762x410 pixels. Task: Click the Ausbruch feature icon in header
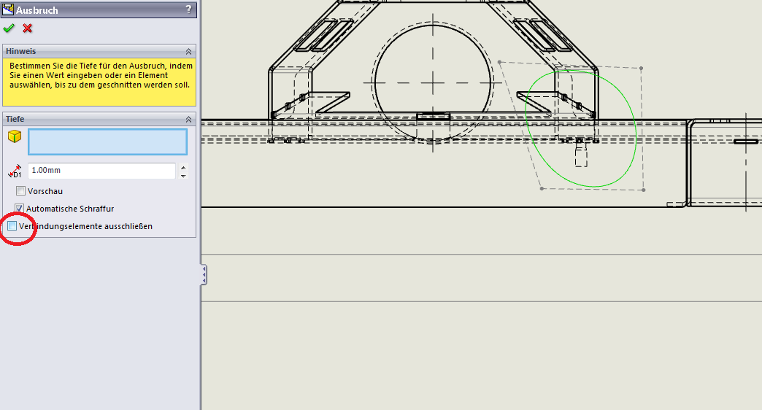pyautogui.click(x=8, y=9)
